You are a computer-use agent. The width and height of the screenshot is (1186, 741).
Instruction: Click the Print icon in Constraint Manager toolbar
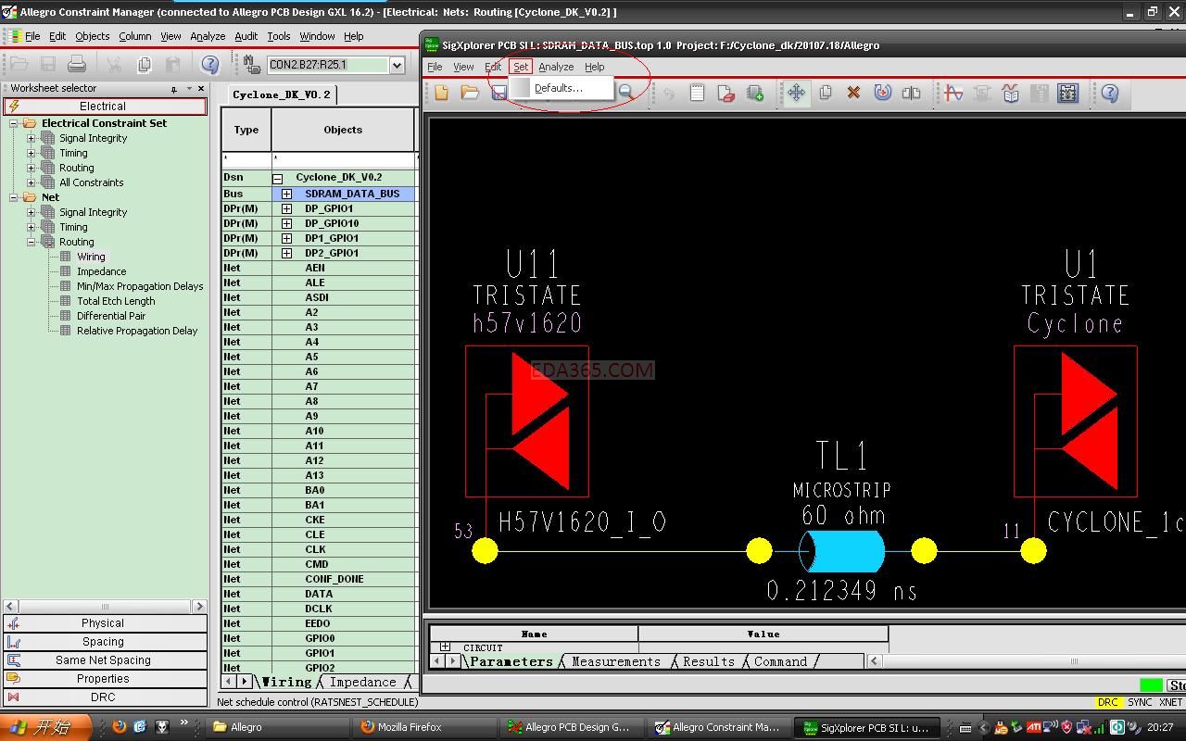pyautogui.click(x=77, y=64)
